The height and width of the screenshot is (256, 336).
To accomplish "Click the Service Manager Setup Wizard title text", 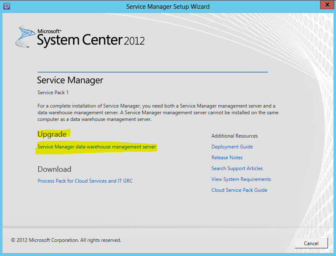I will pyautogui.click(x=168, y=6).
